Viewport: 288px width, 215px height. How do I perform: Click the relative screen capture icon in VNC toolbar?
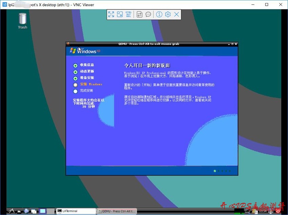click(120, 14)
